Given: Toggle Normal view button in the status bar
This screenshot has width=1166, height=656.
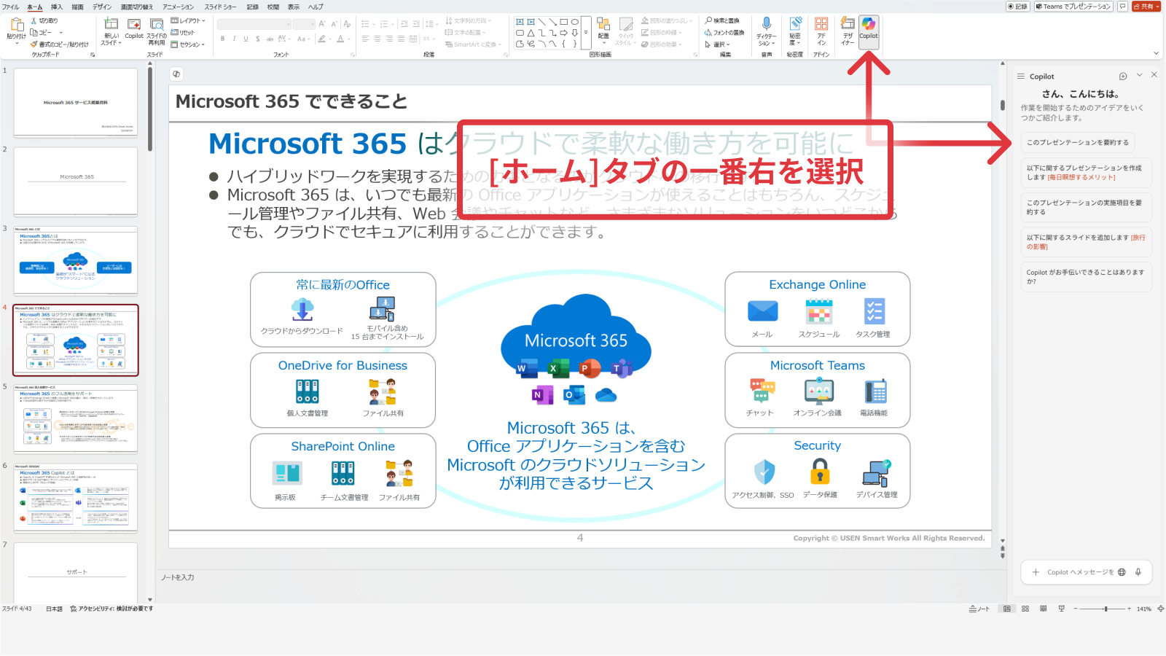Looking at the screenshot, I should pos(1007,609).
